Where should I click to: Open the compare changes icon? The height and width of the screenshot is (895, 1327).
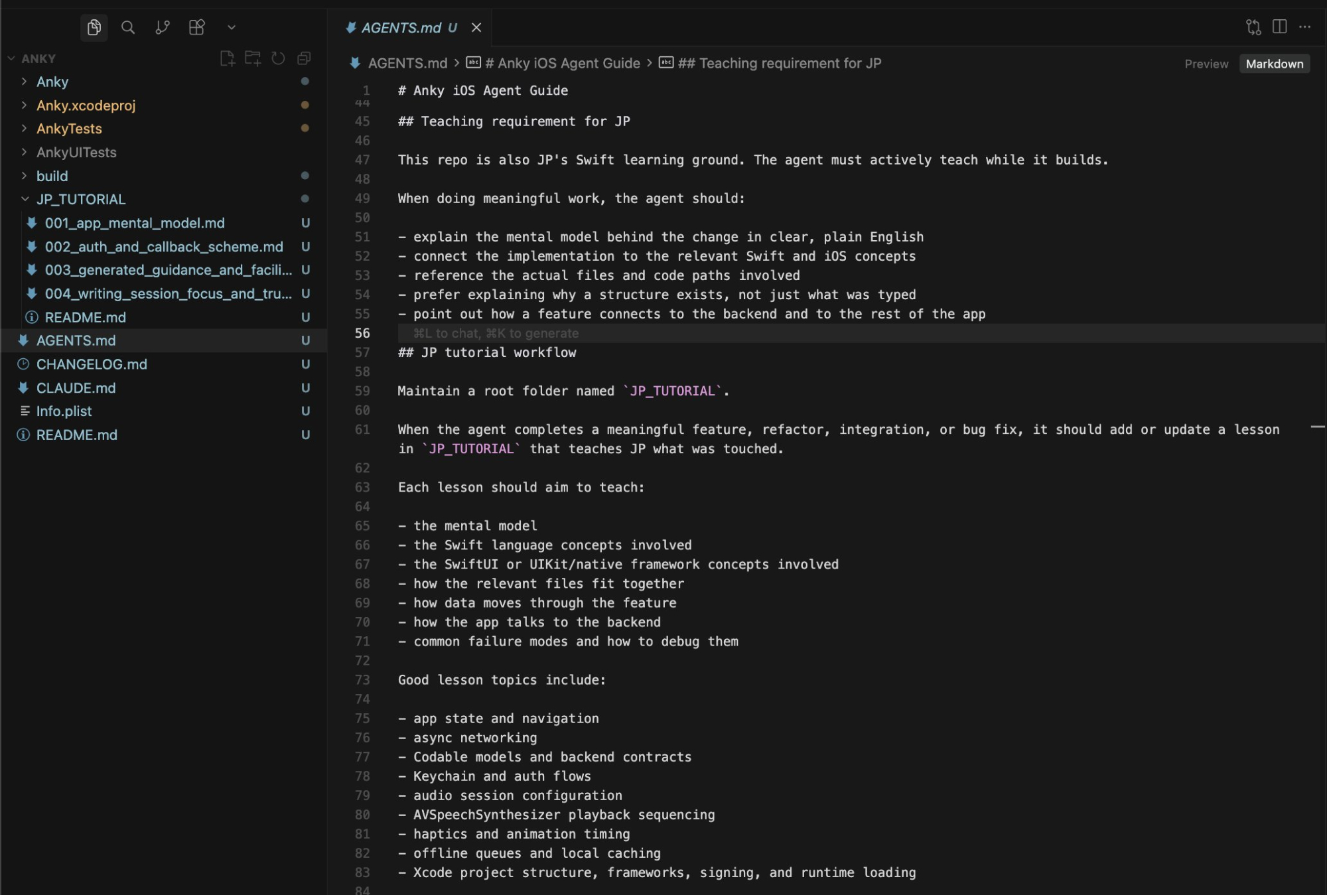coord(1253,27)
